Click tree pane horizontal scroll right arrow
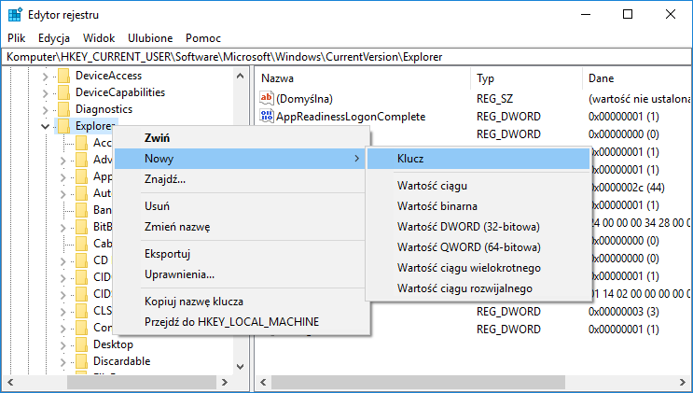The width and height of the screenshot is (693, 393). [225, 382]
